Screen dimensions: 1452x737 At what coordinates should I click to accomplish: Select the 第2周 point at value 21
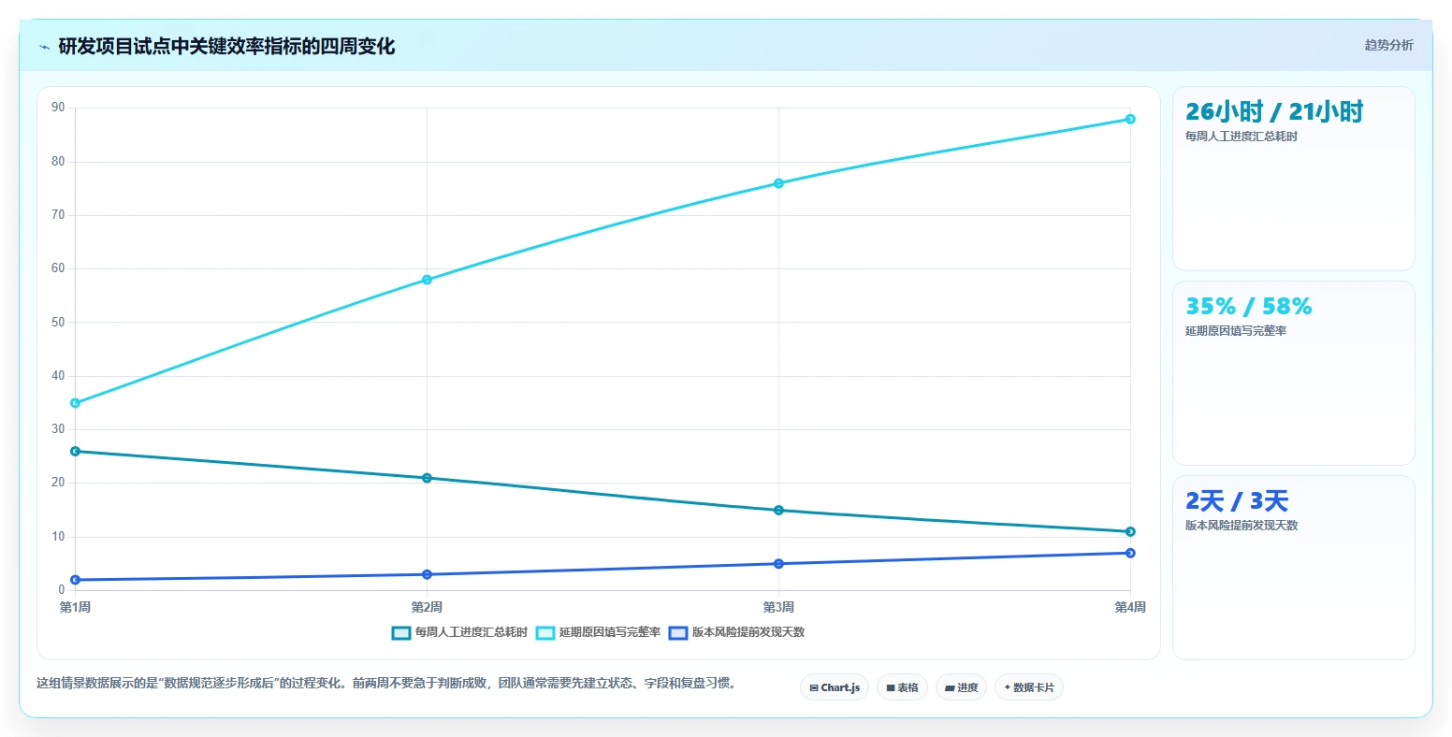[427, 478]
